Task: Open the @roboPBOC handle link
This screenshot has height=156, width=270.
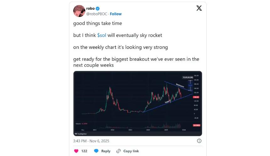Action: (x=96, y=14)
